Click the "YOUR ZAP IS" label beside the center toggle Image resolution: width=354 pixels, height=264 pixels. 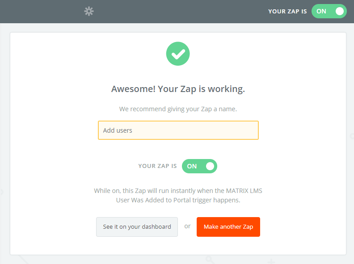click(157, 166)
